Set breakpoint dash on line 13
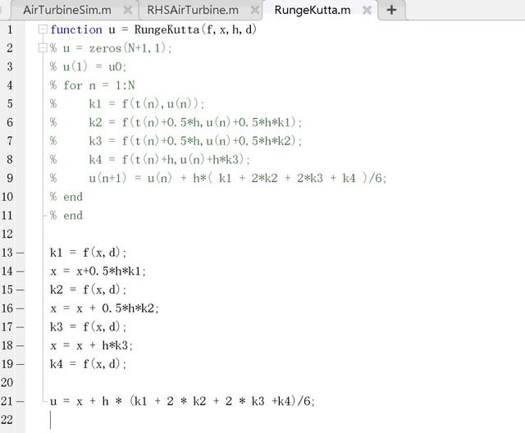The height and width of the screenshot is (433, 525). click(x=20, y=253)
